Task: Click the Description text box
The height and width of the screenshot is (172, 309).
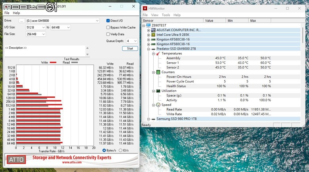Action: click(45, 51)
